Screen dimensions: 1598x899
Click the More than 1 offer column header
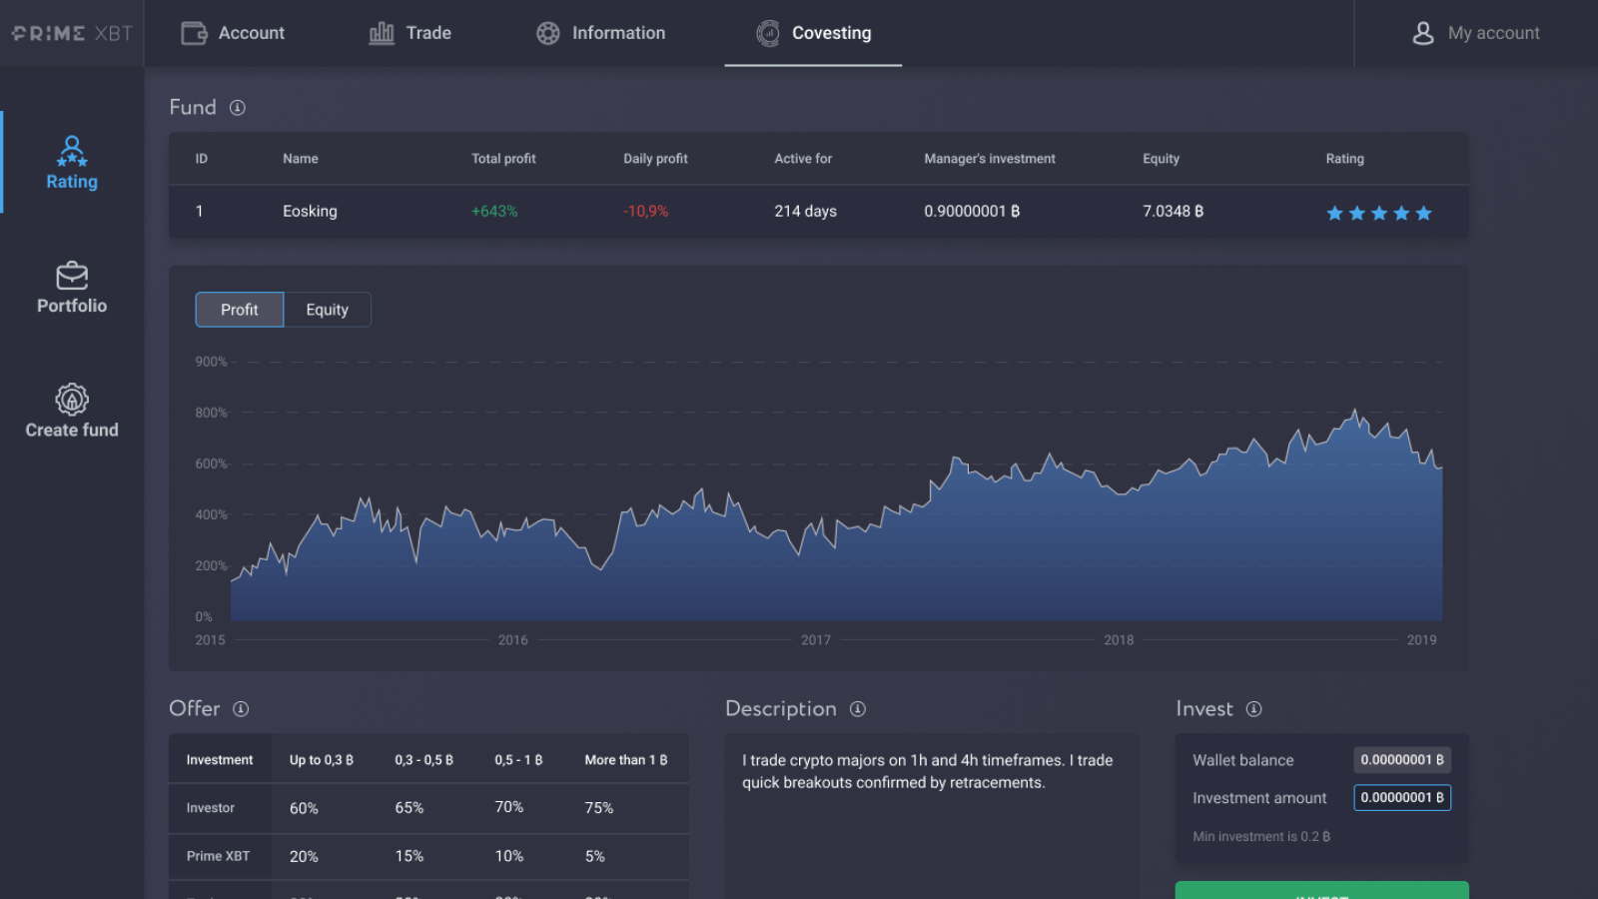coord(626,760)
